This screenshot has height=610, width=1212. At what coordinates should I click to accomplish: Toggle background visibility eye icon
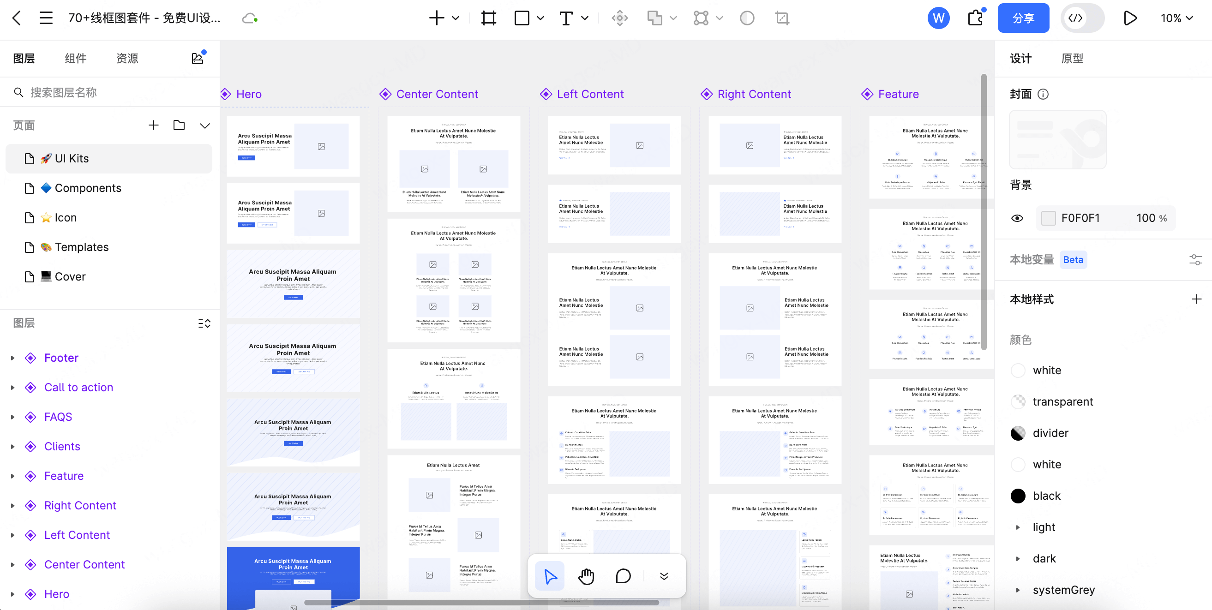pyautogui.click(x=1017, y=218)
